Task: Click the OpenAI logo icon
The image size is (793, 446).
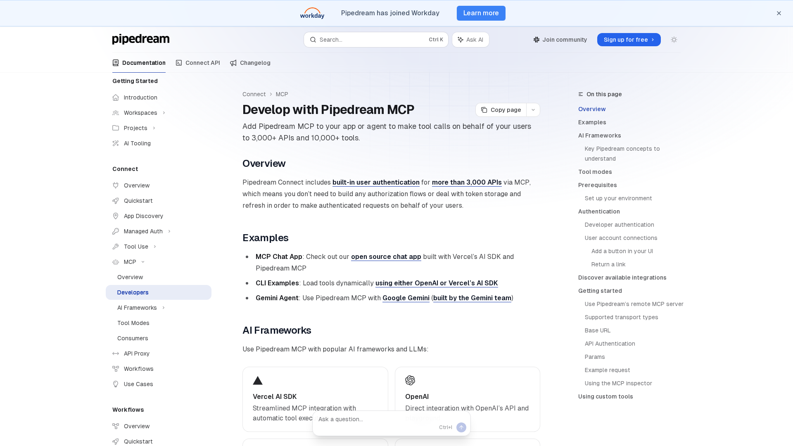Action: [410, 380]
